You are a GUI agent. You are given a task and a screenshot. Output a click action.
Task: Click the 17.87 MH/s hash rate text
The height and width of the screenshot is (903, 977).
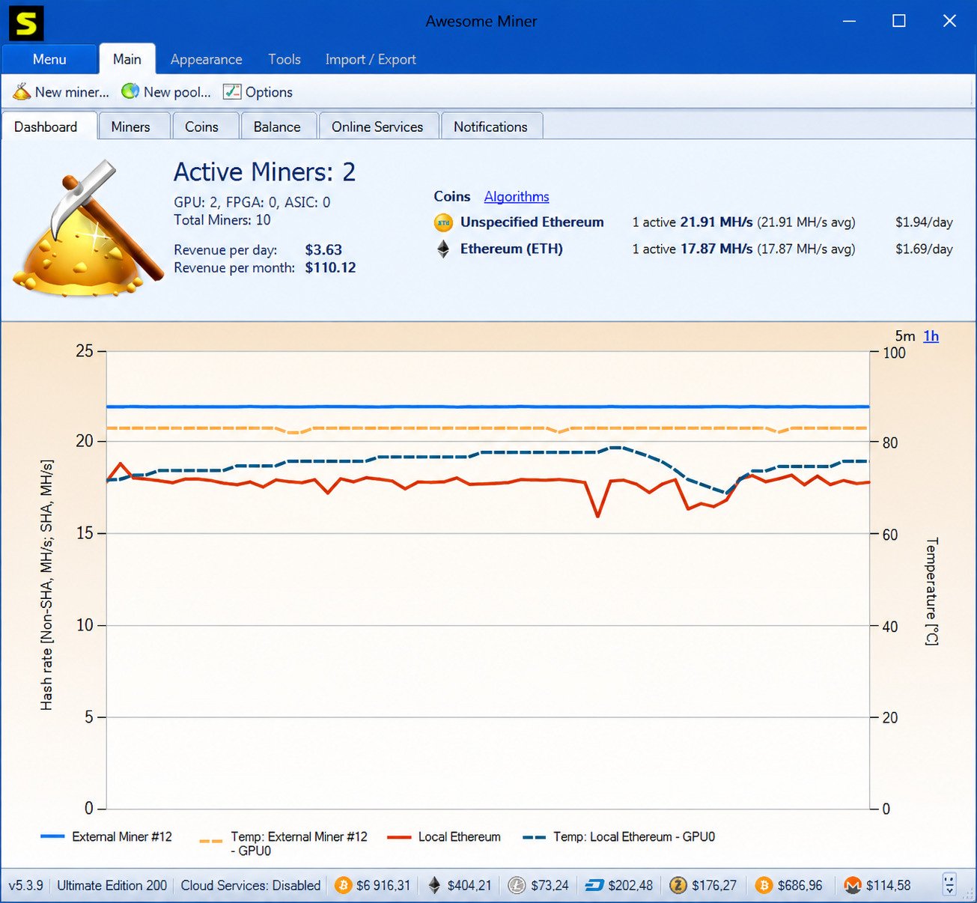(716, 249)
